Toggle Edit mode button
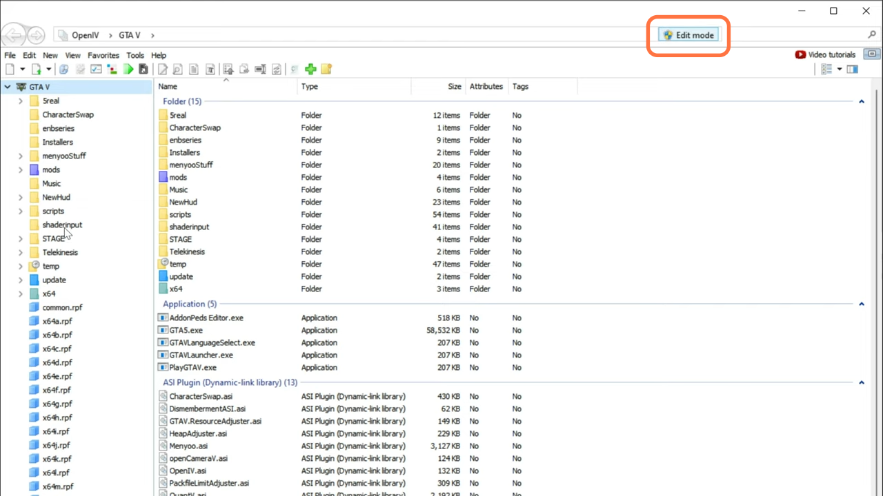The image size is (883, 496). [x=688, y=35]
